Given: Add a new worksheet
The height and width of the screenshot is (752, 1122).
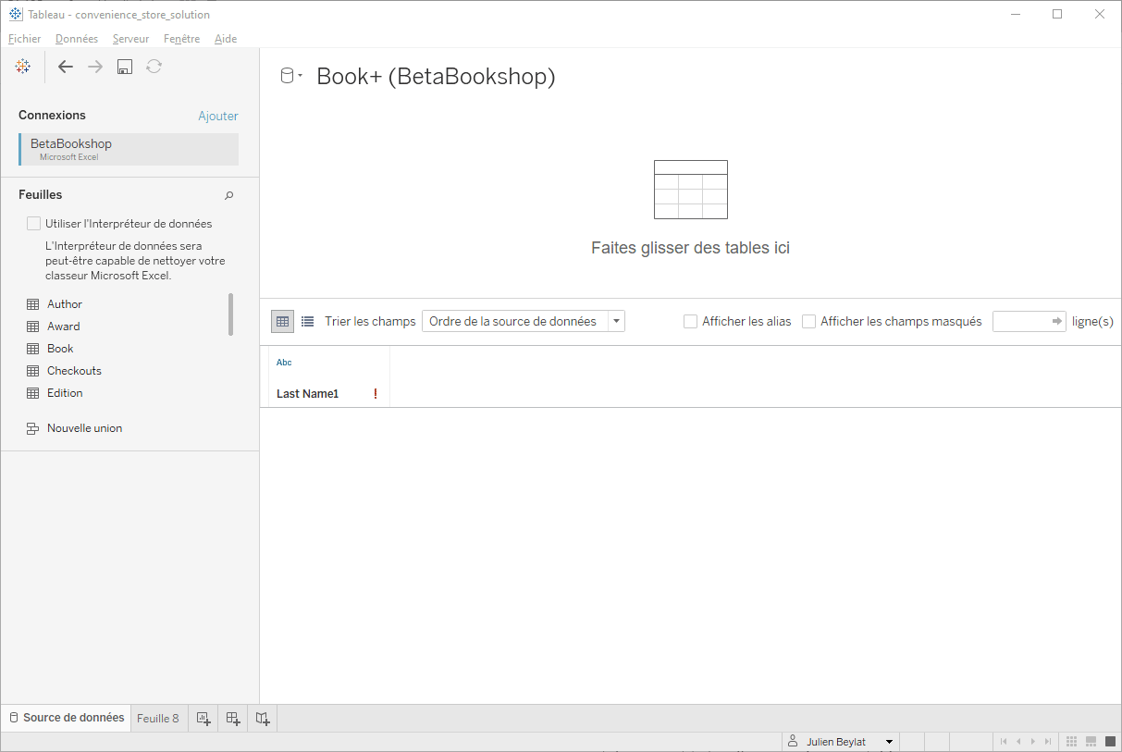Looking at the screenshot, I should [x=203, y=718].
